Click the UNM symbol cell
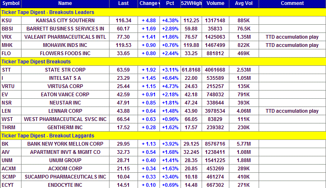Screen dimensions: 326x188 tap(11, 160)
